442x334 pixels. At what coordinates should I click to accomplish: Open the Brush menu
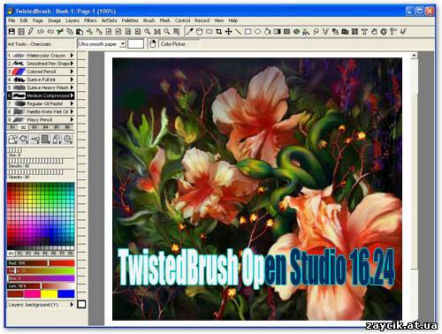(149, 20)
